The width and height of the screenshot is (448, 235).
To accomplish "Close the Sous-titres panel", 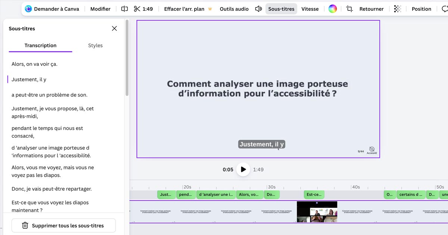I will point(114,28).
